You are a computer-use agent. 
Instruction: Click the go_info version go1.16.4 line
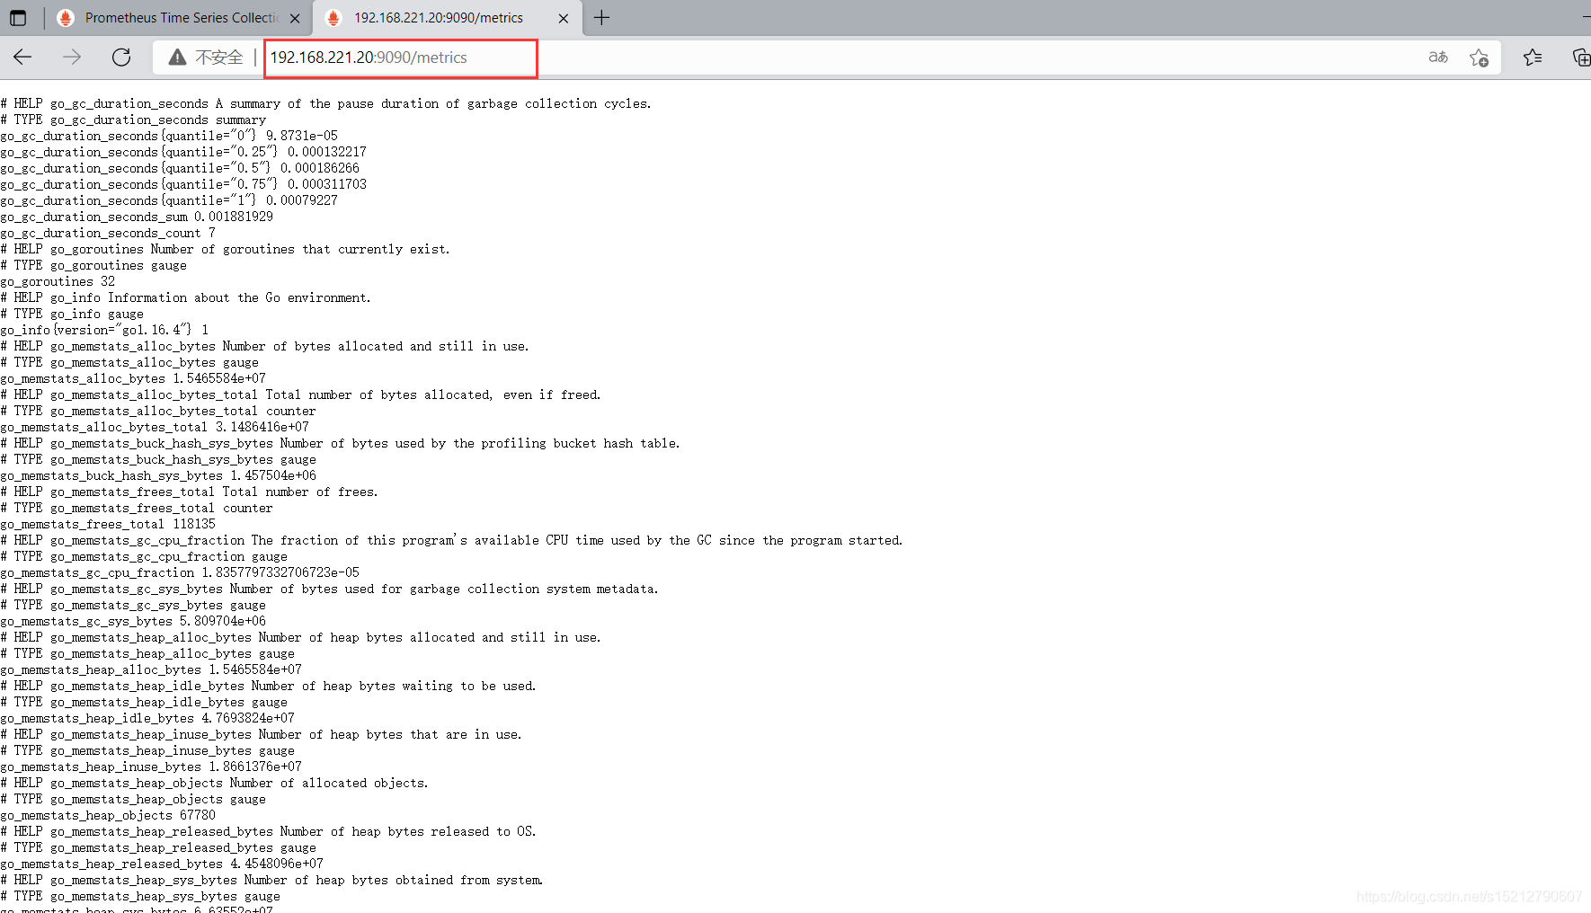(x=104, y=330)
